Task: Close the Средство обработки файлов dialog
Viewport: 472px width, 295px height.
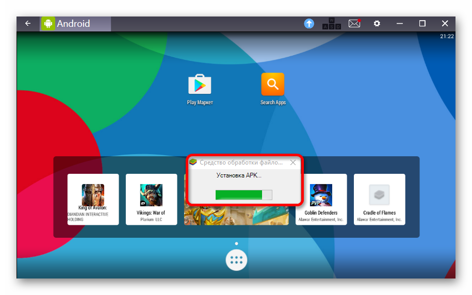Action: 293,163
